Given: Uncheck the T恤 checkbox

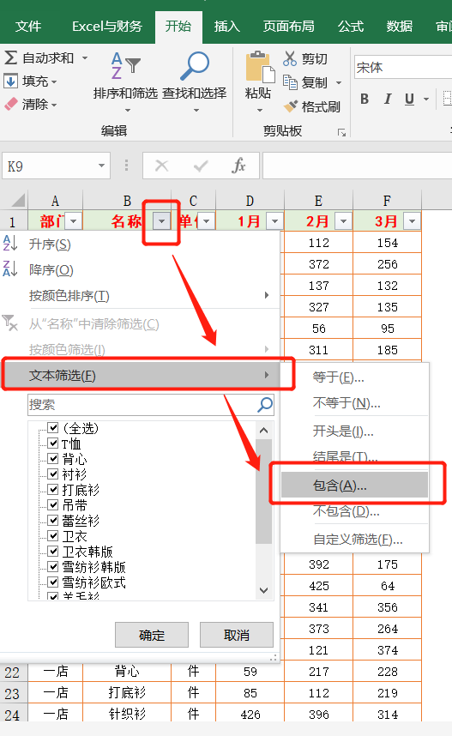Looking at the screenshot, I should [x=53, y=443].
